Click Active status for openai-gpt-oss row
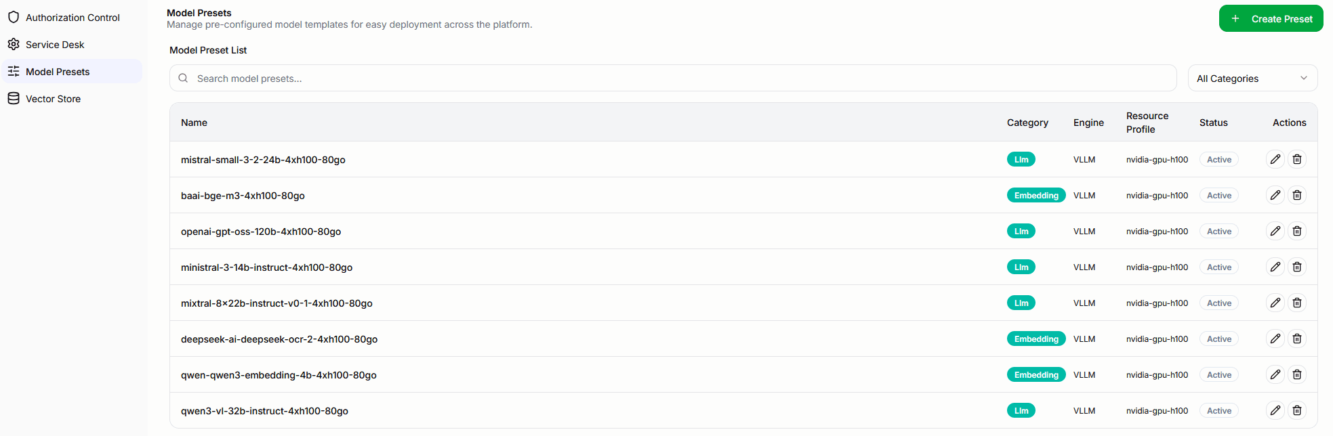 pos(1219,232)
